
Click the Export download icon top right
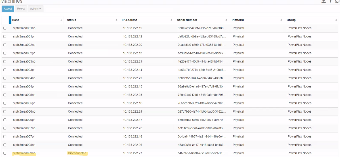pos(324,1)
